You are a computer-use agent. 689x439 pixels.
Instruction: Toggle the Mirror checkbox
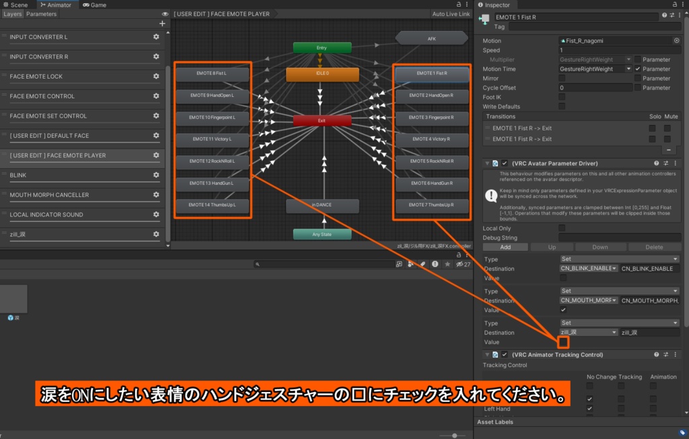click(x=562, y=78)
